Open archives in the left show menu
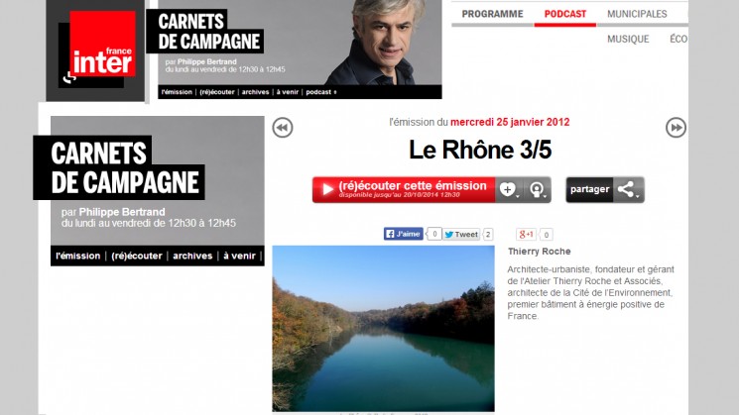 click(192, 256)
